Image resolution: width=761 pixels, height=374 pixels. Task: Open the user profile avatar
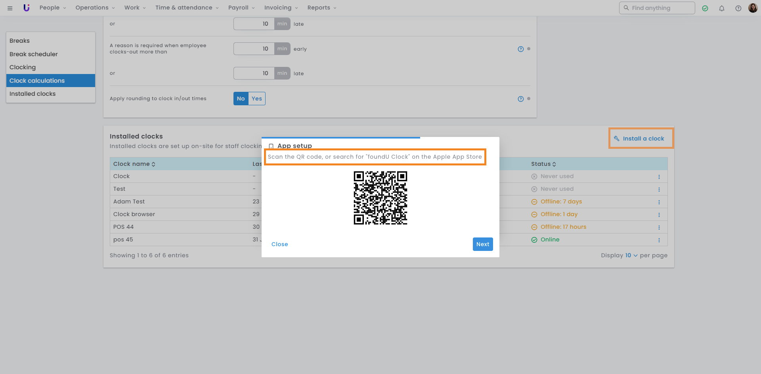(753, 8)
